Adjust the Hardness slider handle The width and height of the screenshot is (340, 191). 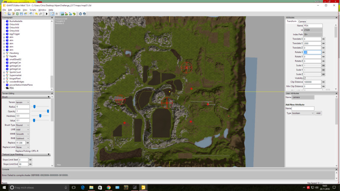(40, 116)
